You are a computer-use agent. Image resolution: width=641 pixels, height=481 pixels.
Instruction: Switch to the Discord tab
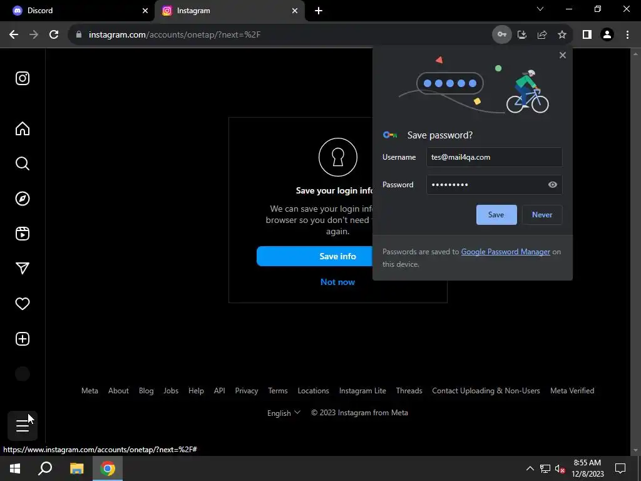tap(77, 11)
